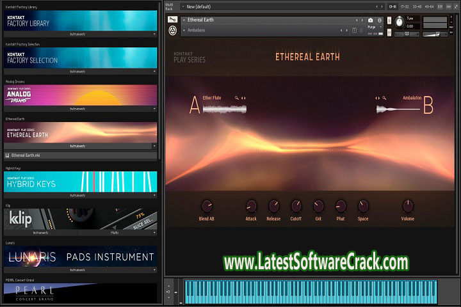The width and height of the screenshot is (461, 307).
Task: Select sound source B letter
Action: pyautogui.click(x=428, y=106)
